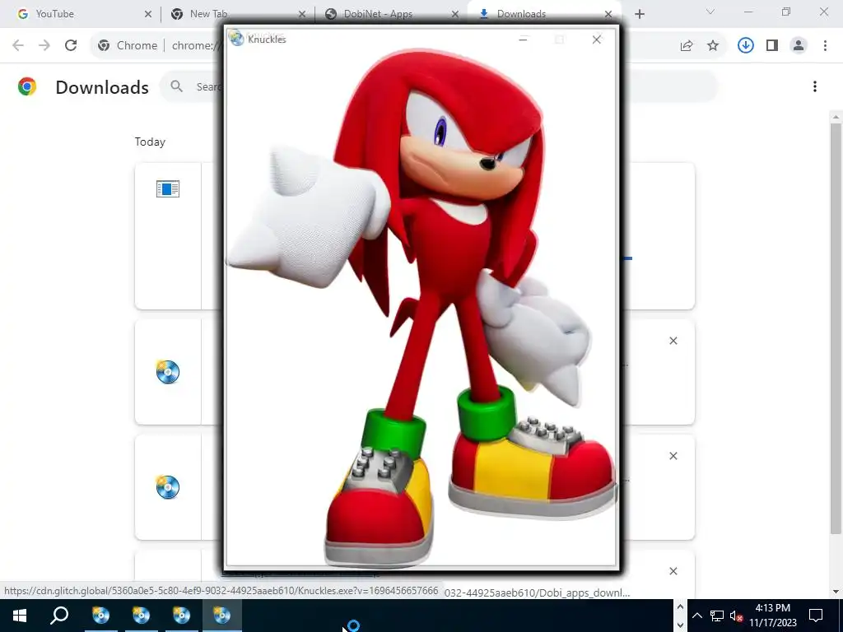The height and width of the screenshot is (632, 843).
Task: Close the Knuckles window
Action: coord(597,39)
